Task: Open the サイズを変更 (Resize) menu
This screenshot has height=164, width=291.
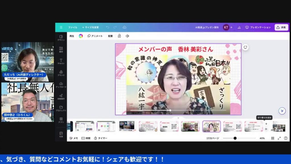Action: pyautogui.click(x=90, y=27)
